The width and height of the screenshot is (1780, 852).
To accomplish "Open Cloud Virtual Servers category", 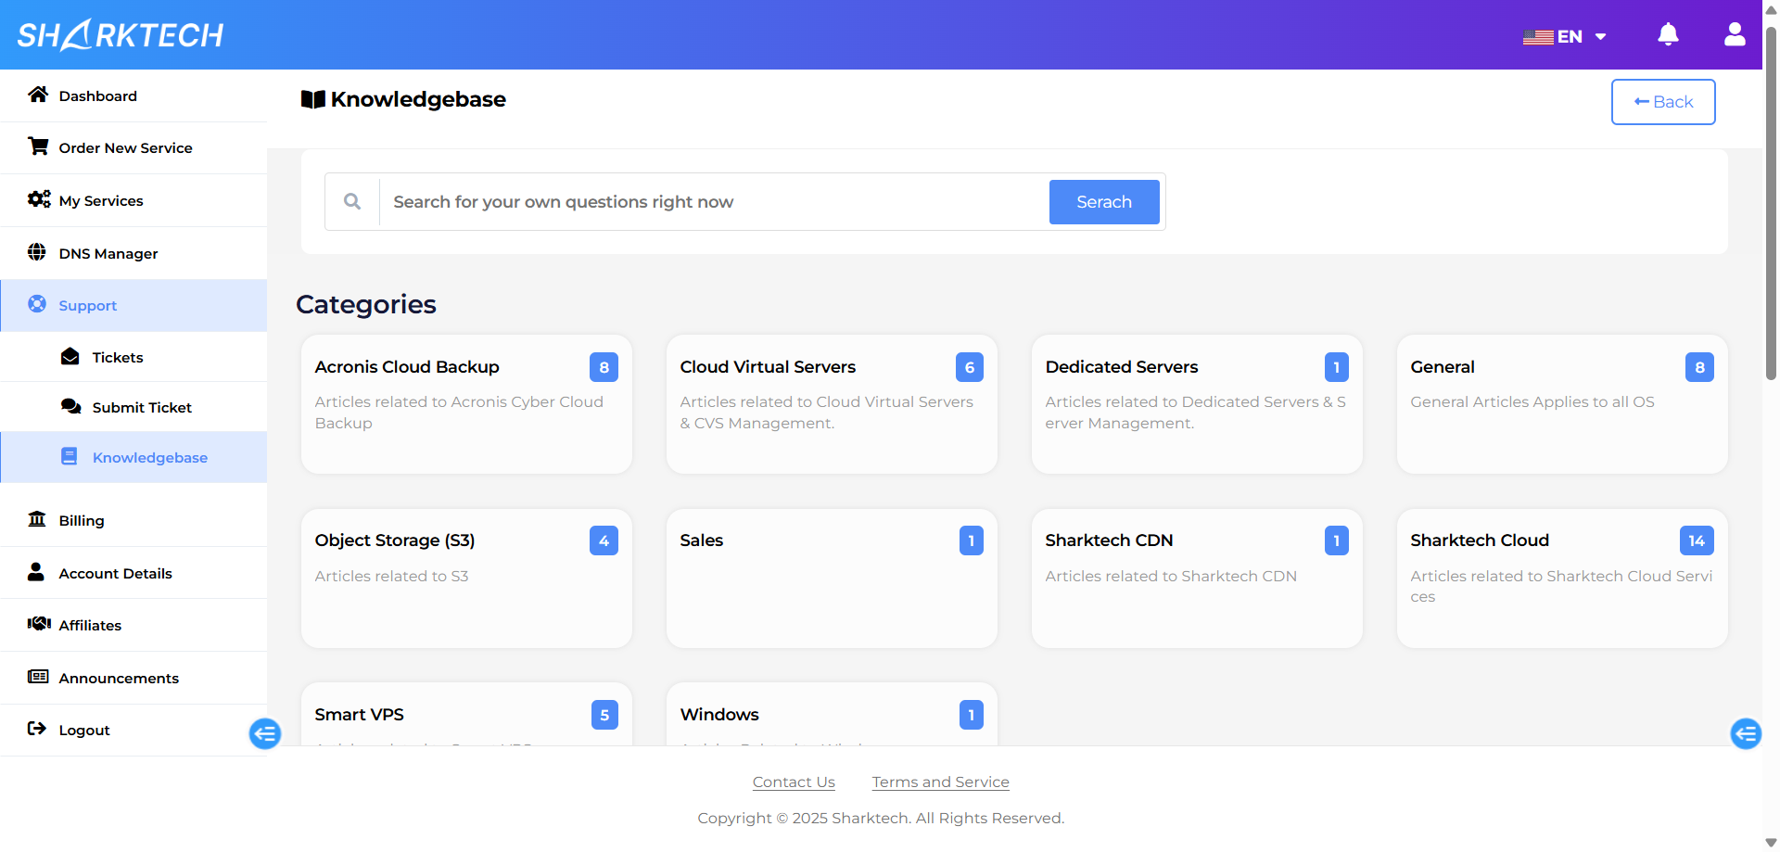I will click(x=833, y=404).
